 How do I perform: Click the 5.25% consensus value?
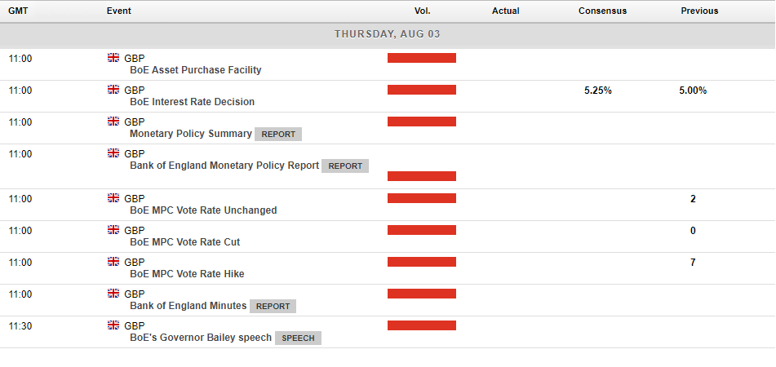(598, 91)
